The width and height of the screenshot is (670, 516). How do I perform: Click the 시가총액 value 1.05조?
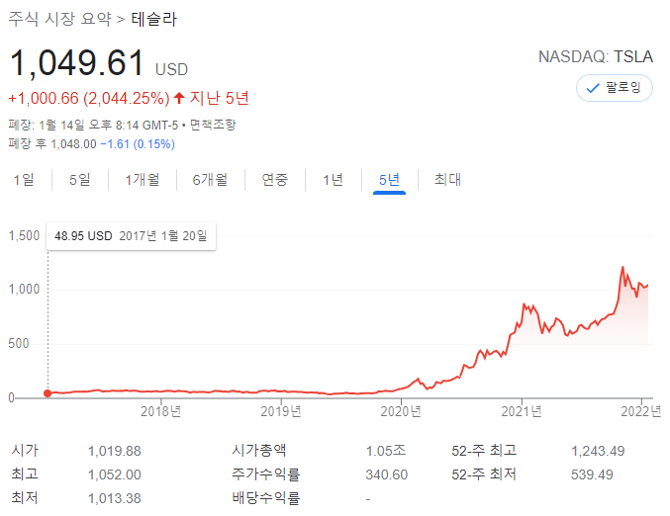(386, 451)
